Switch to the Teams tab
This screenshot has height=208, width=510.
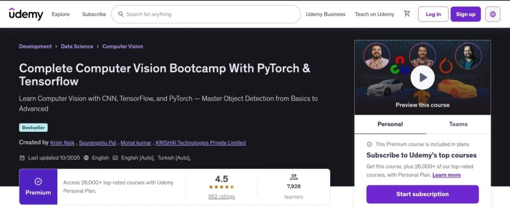point(458,124)
